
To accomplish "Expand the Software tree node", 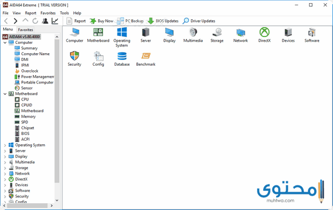I will click(5, 191).
